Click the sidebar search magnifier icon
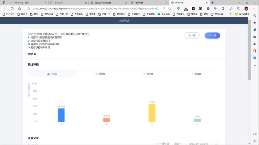 [255, 16]
